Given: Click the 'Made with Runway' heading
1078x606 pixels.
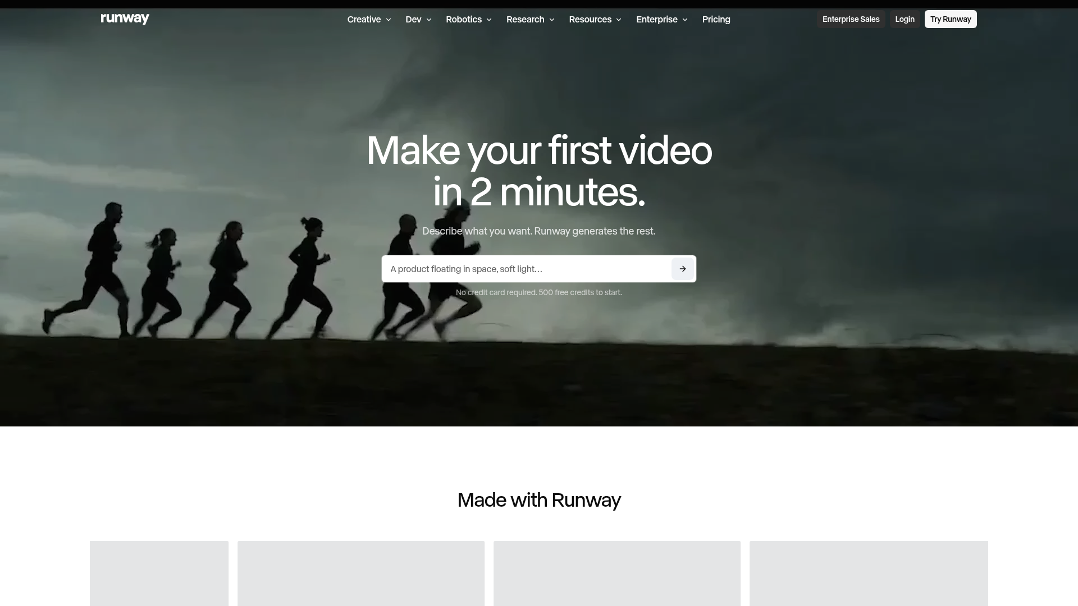Looking at the screenshot, I should (539, 500).
